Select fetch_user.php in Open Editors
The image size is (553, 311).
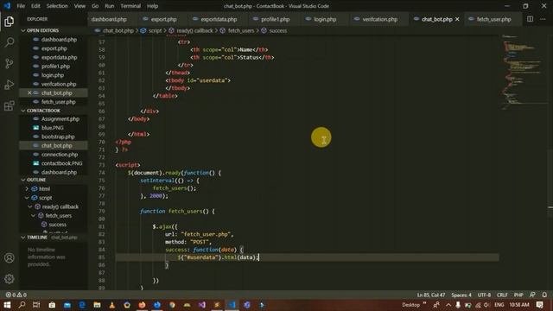pos(58,102)
